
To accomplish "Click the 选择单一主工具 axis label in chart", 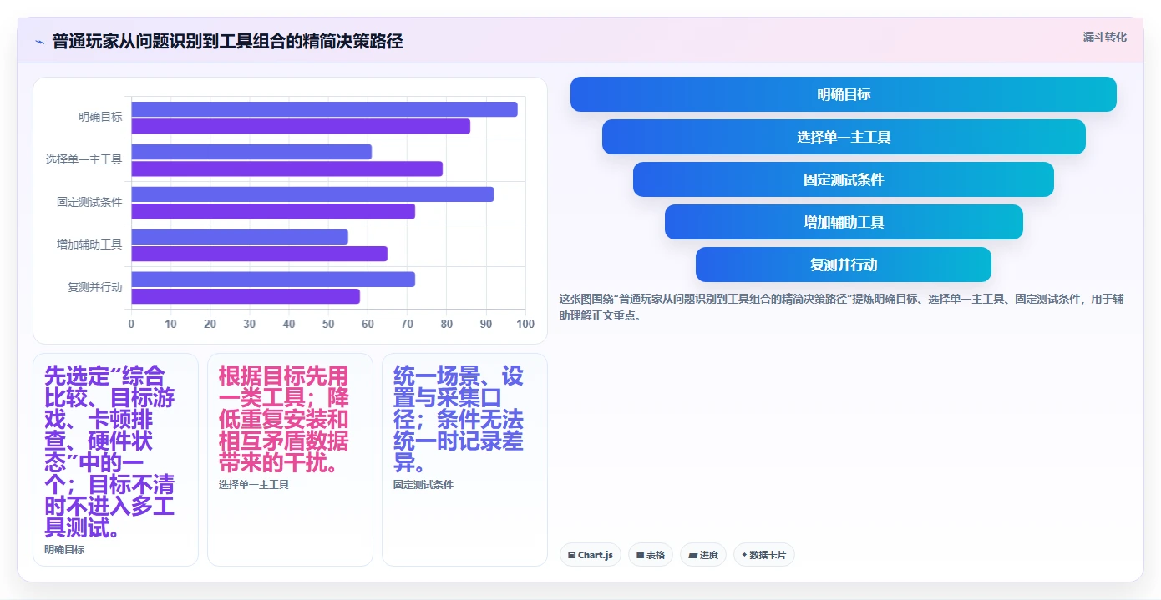I will [x=84, y=159].
